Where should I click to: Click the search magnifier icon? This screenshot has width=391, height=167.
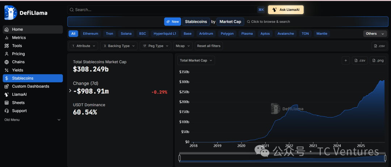(x=72, y=10)
